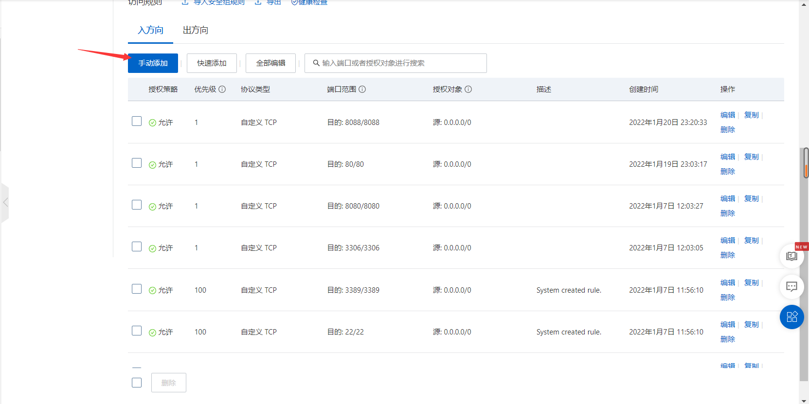Image resolution: width=809 pixels, height=404 pixels.
Task: Click 编辑 for the 22/22 rule
Action: 728,325
